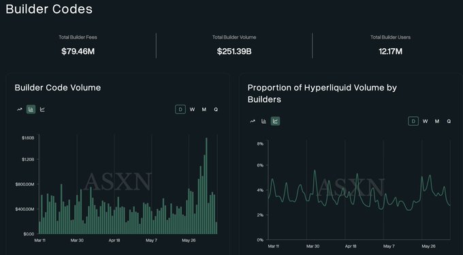Select area chart icon in Proportion of Hyperliquid Volume

pos(275,121)
